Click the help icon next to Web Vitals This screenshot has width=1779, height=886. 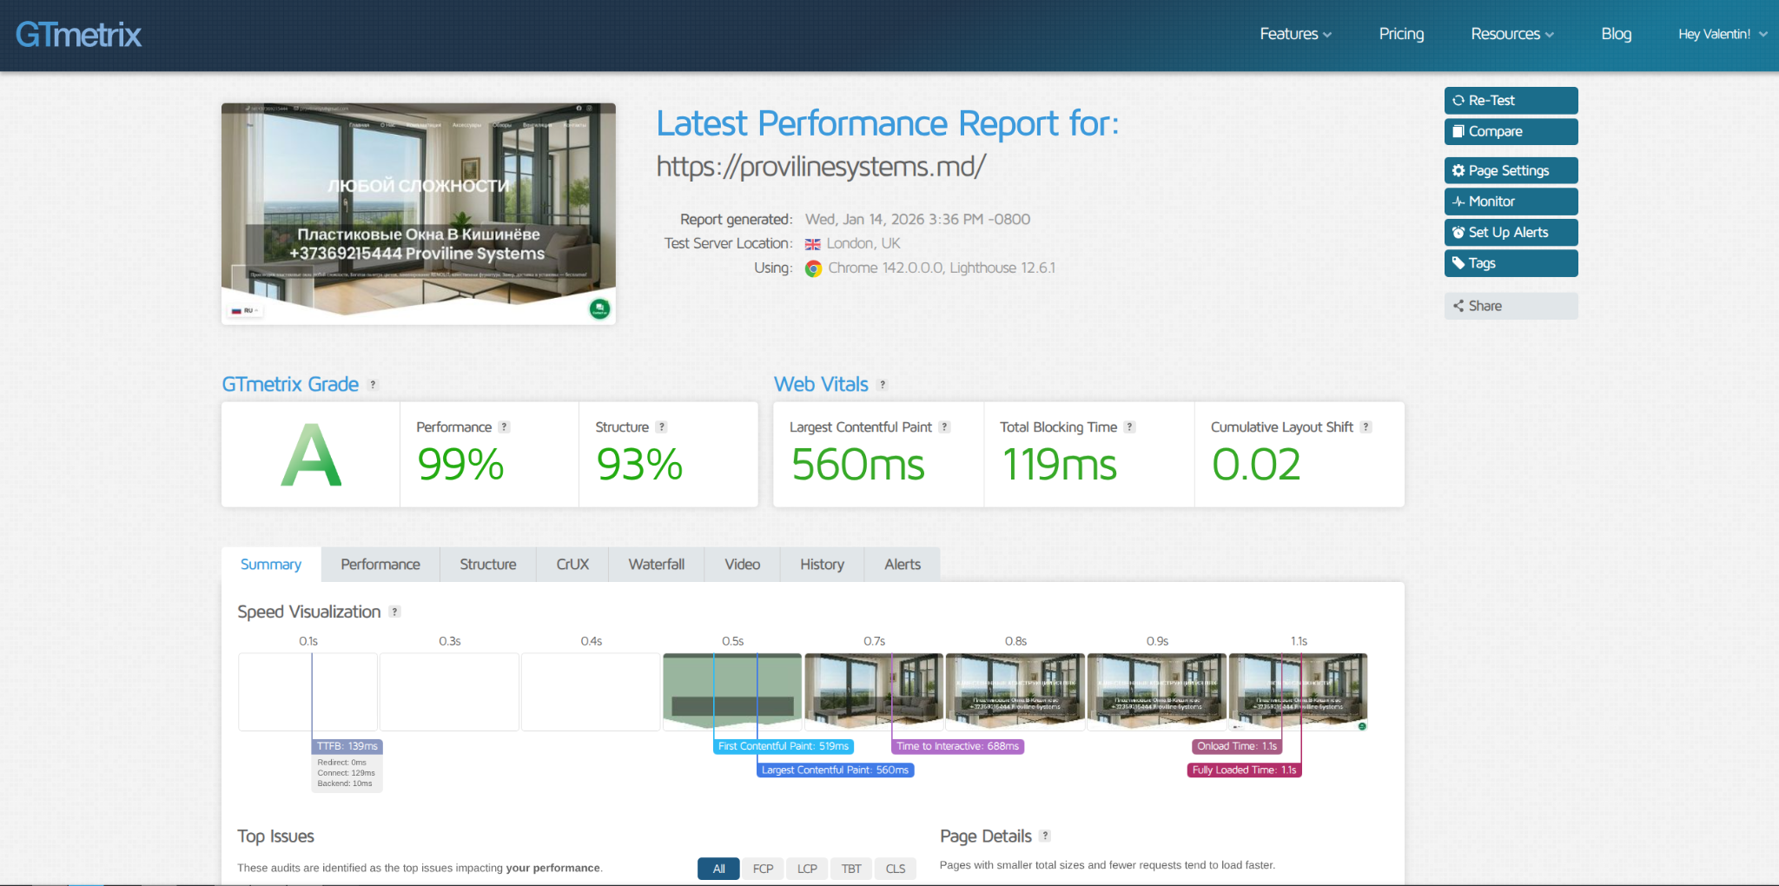883,385
